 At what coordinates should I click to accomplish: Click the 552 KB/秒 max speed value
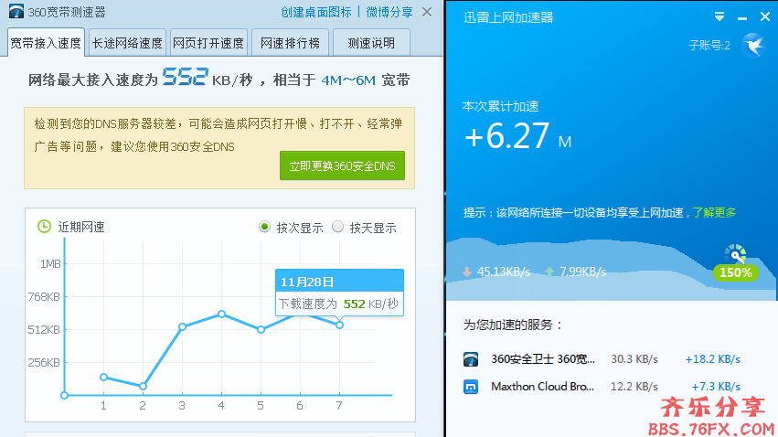208,78
